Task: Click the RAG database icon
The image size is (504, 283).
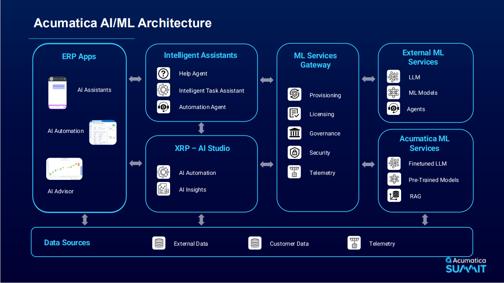Action: tap(394, 195)
